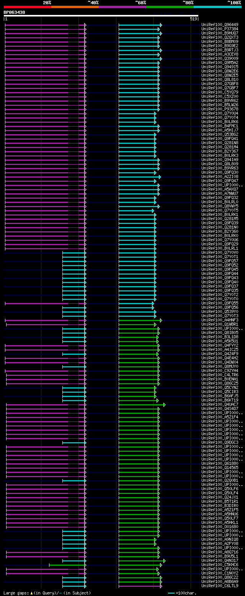The width and height of the screenshot is (245, 596).
Task: Click the cyan ~100% identity legend bar
Action: 217,7
